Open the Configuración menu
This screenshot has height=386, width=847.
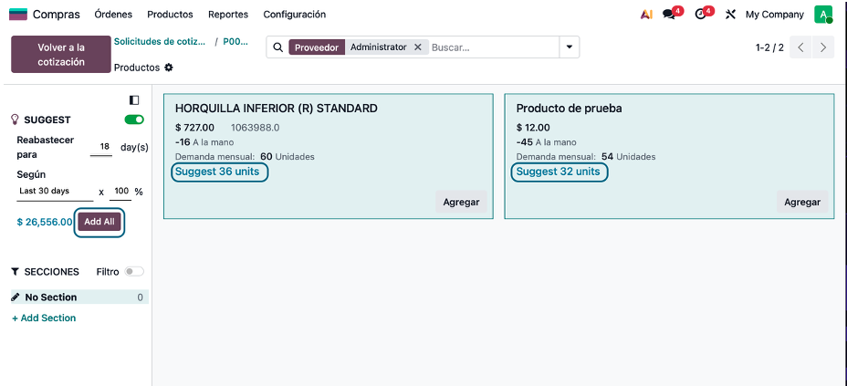click(294, 15)
